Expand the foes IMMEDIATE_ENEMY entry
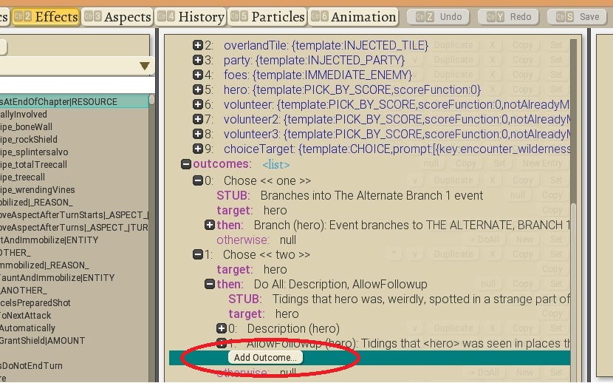Viewport: 613px width, 383px height. click(x=198, y=75)
